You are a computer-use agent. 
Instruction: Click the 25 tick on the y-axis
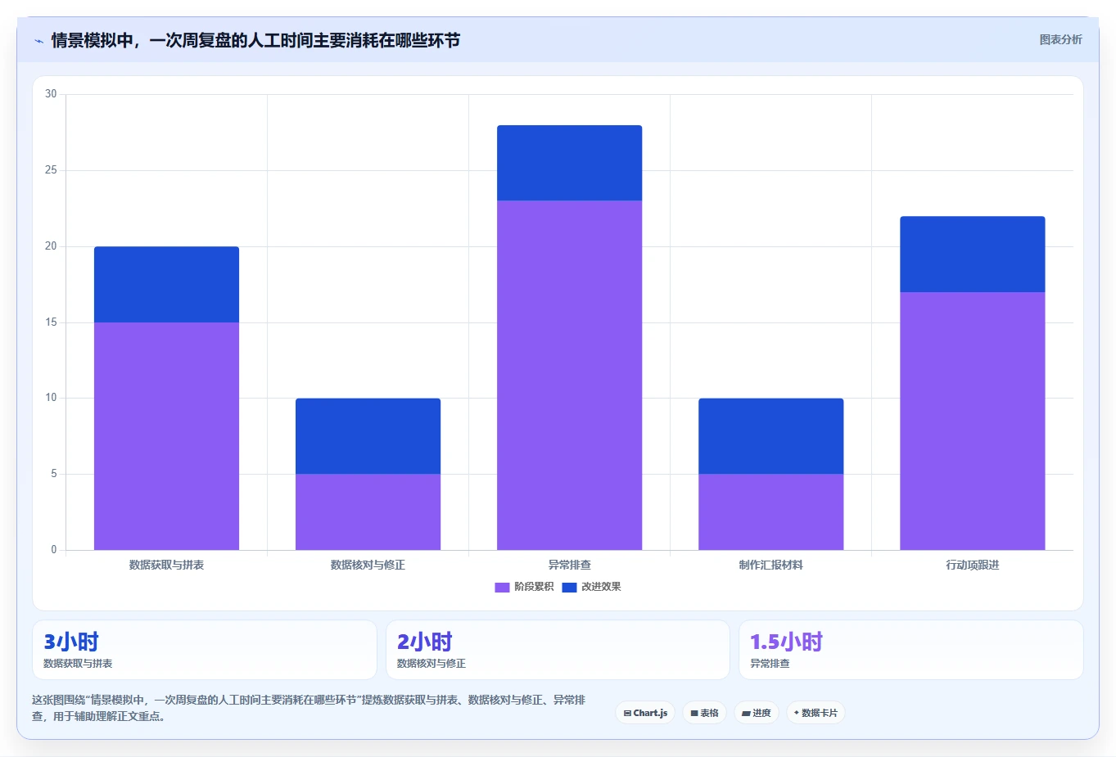click(x=51, y=170)
